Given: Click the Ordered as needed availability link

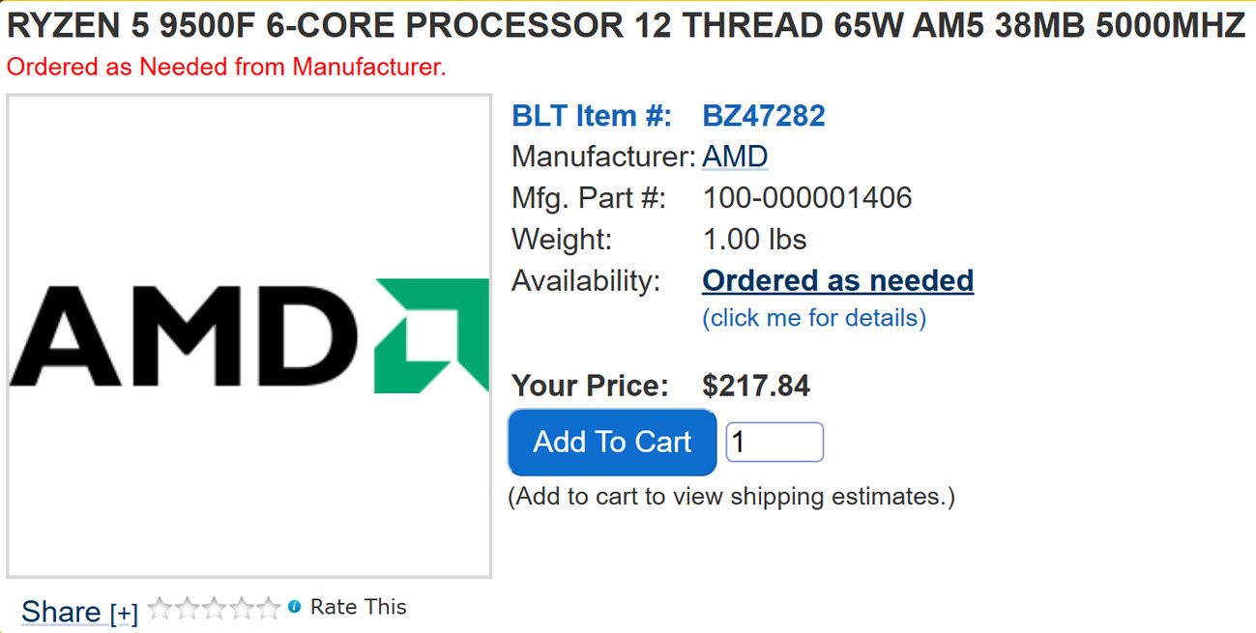Looking at the screenshot, I should (x=837, y=280).
